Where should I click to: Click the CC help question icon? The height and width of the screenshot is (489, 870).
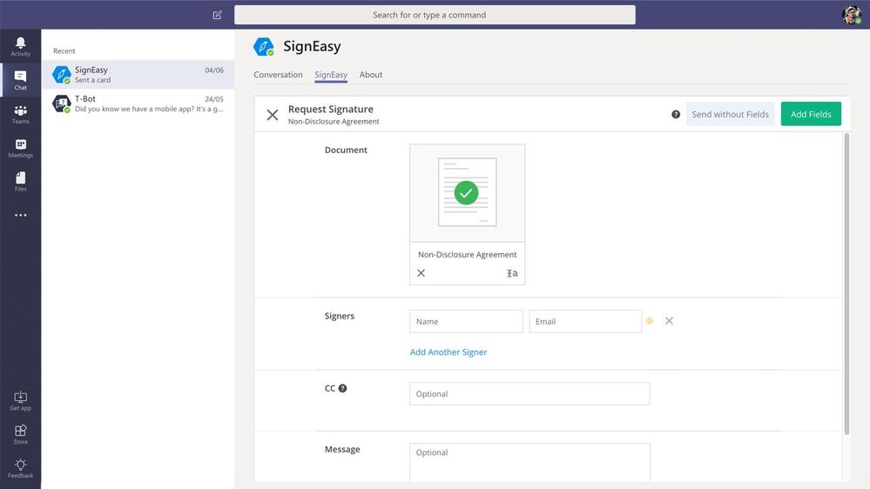pos(343,388)
